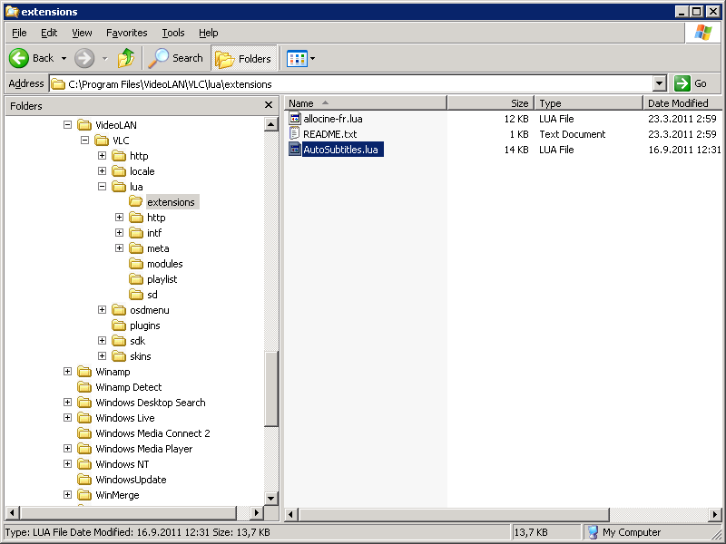Open the File menu
This screenshot has width=726, height=544.
(x=19, y=33)
